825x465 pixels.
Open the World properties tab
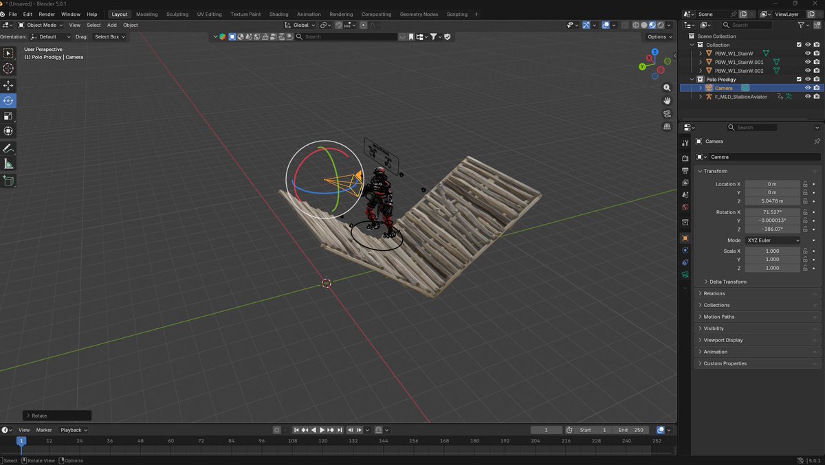pos(685,207)
